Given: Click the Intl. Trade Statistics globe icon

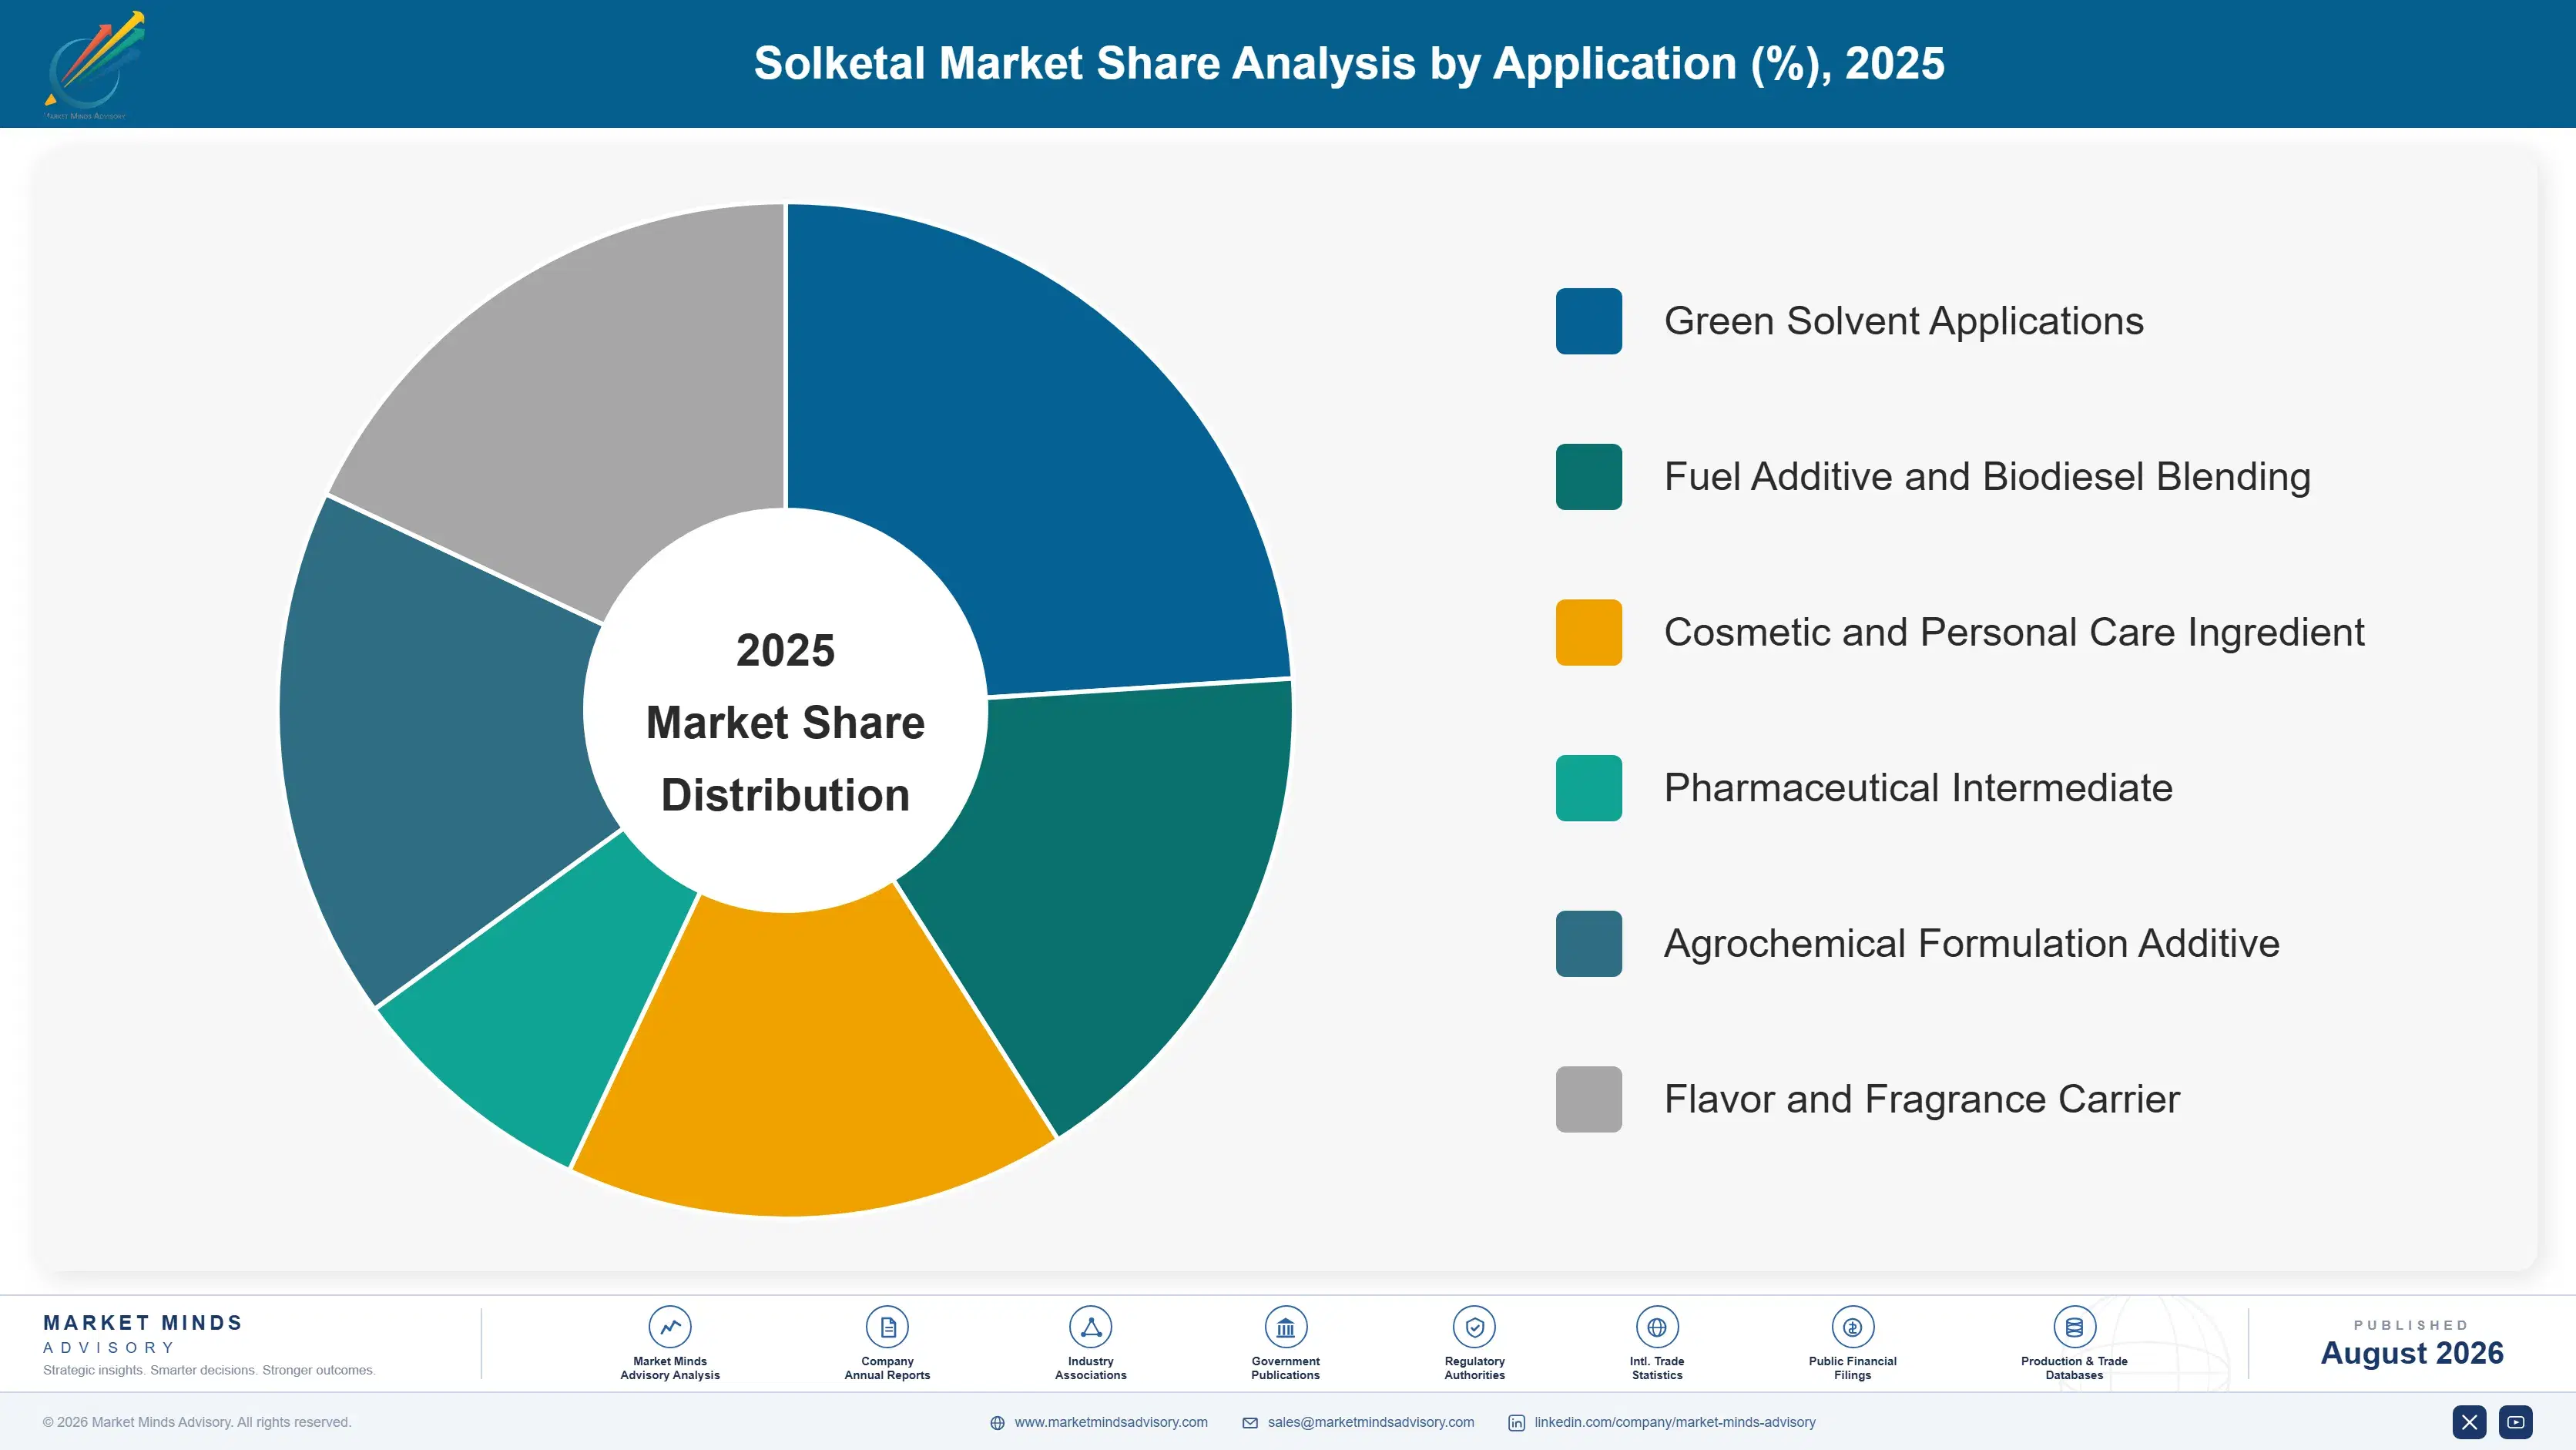Looking at the screenshot, I should (x=1657, y=1327).
